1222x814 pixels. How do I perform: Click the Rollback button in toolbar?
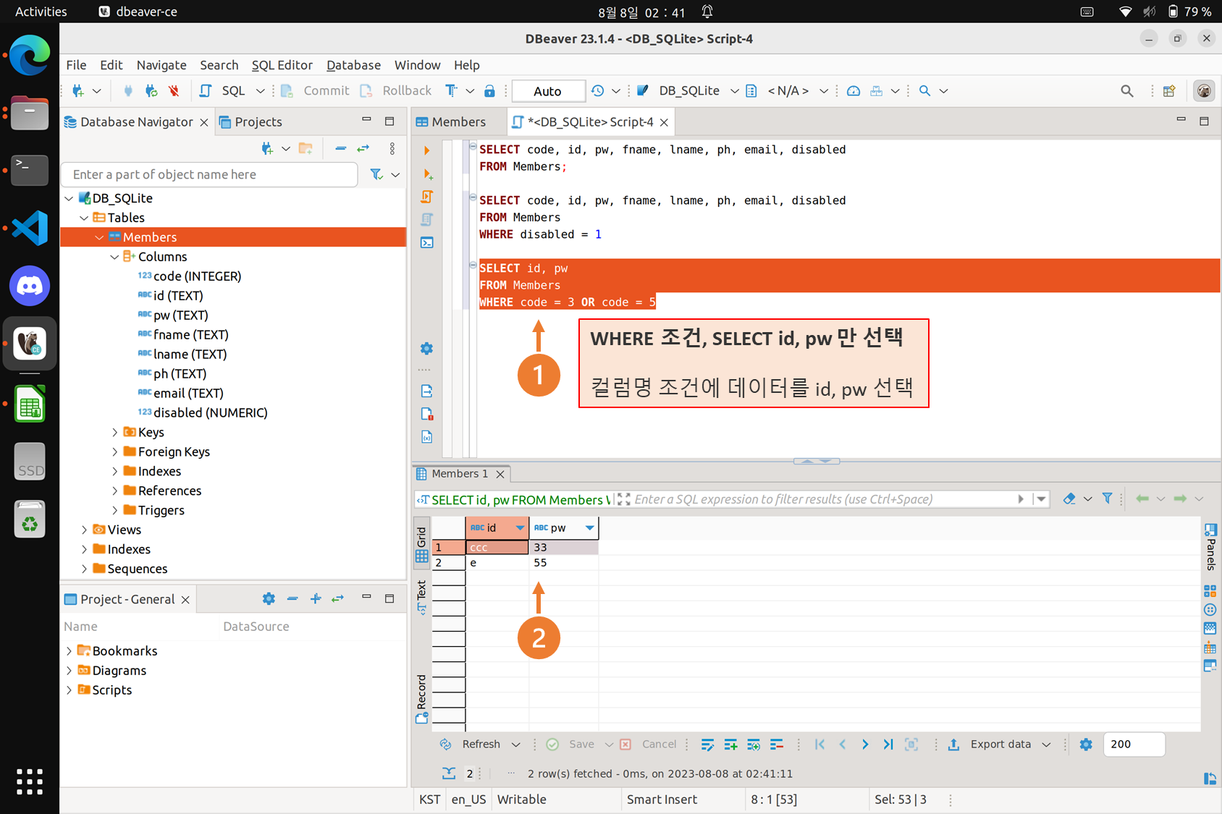click(396, 90)
